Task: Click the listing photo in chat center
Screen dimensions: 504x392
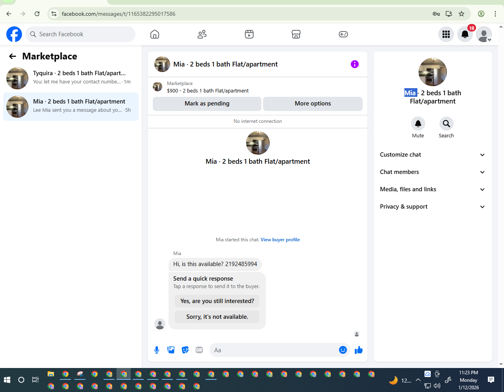Action: tap(258, 143)
